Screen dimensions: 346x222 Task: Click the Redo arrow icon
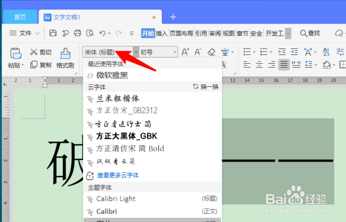click(x=119, y=33)
